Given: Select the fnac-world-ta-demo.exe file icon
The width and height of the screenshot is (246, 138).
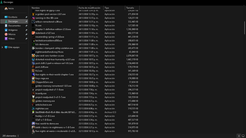Looking at the screenshot, I should tap(33, 124).
